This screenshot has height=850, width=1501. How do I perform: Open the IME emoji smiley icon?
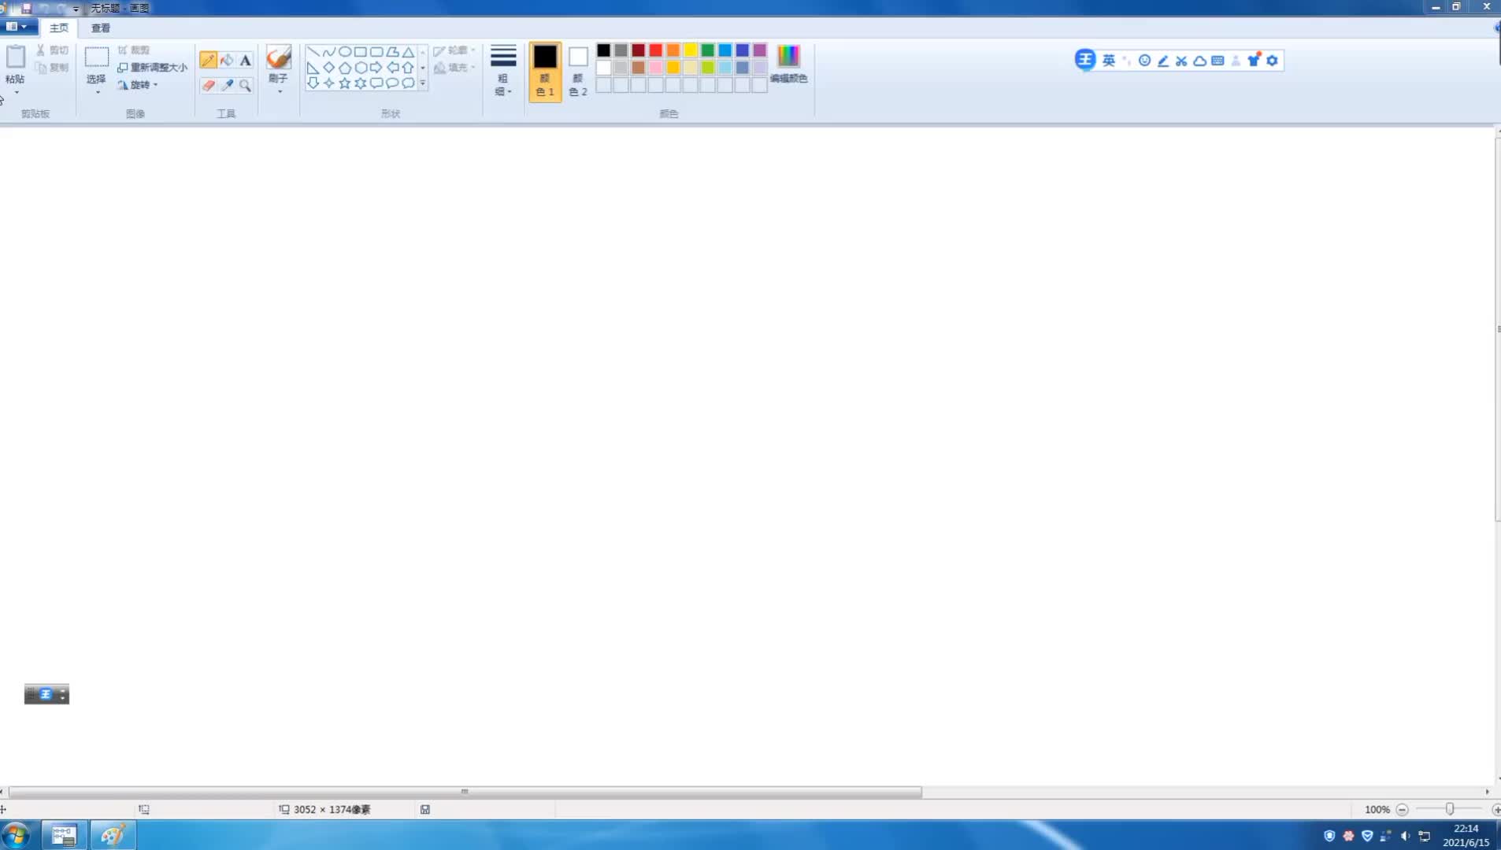[1145, 61]
